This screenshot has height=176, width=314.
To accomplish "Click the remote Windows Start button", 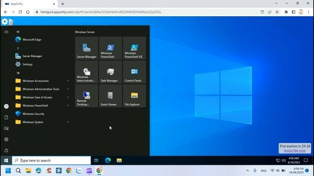I will click(6, 160).
